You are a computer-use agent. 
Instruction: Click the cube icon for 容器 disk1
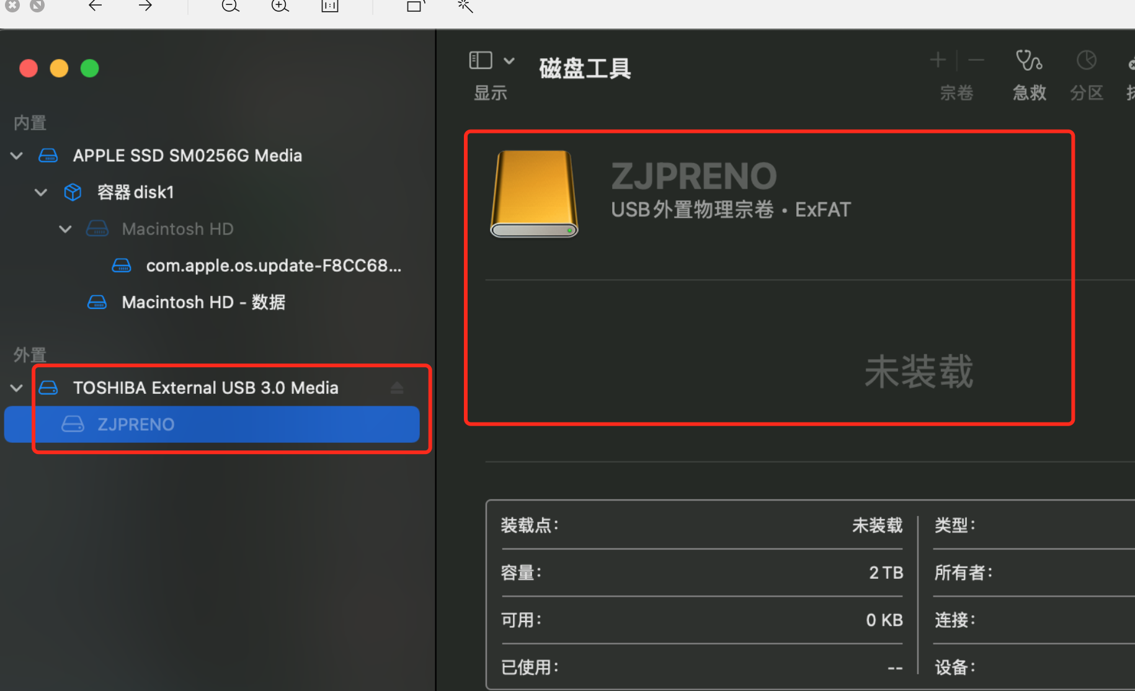point(73,192)
